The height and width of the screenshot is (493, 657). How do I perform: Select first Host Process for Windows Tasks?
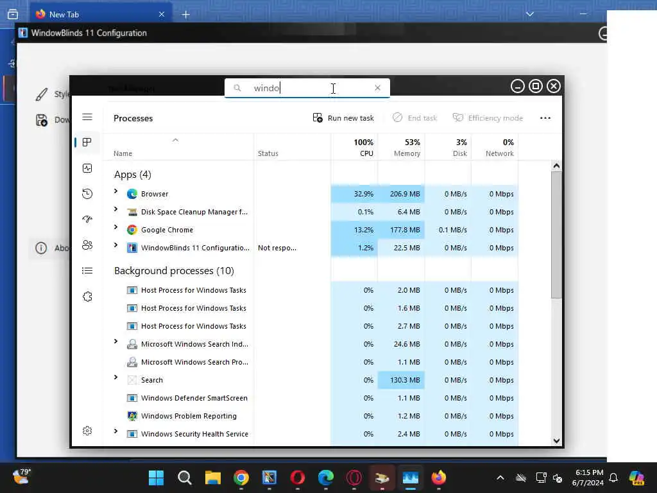(310, 290)
